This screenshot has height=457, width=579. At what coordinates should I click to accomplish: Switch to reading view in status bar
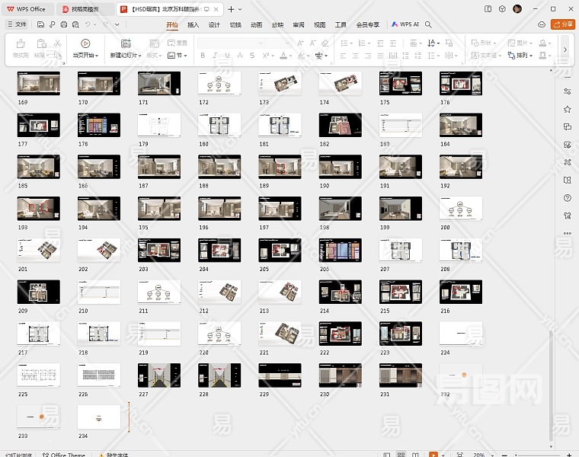click(417, 455)
